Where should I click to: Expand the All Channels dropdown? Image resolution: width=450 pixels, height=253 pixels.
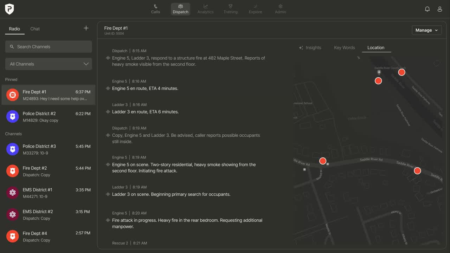49,64
